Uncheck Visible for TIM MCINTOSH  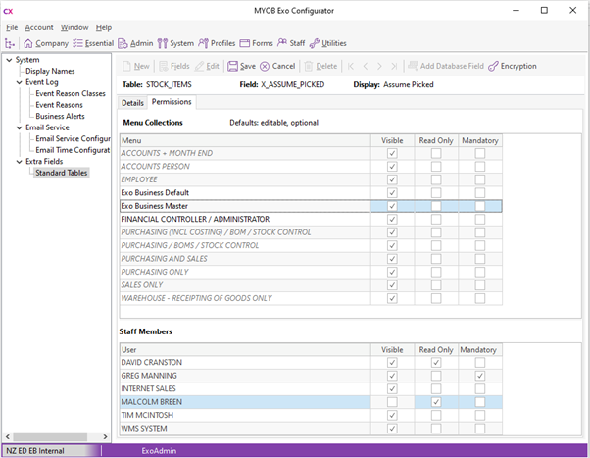coord(392,415)
